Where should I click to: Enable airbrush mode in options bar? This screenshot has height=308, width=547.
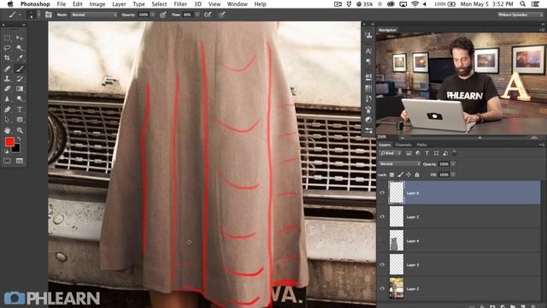click(x=208, y=15)
